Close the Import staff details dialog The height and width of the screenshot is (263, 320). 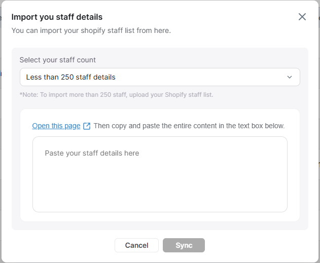pyautogui.click(x=302, y=17)
